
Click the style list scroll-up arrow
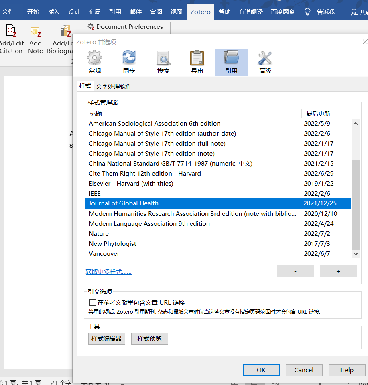[356, 124]
